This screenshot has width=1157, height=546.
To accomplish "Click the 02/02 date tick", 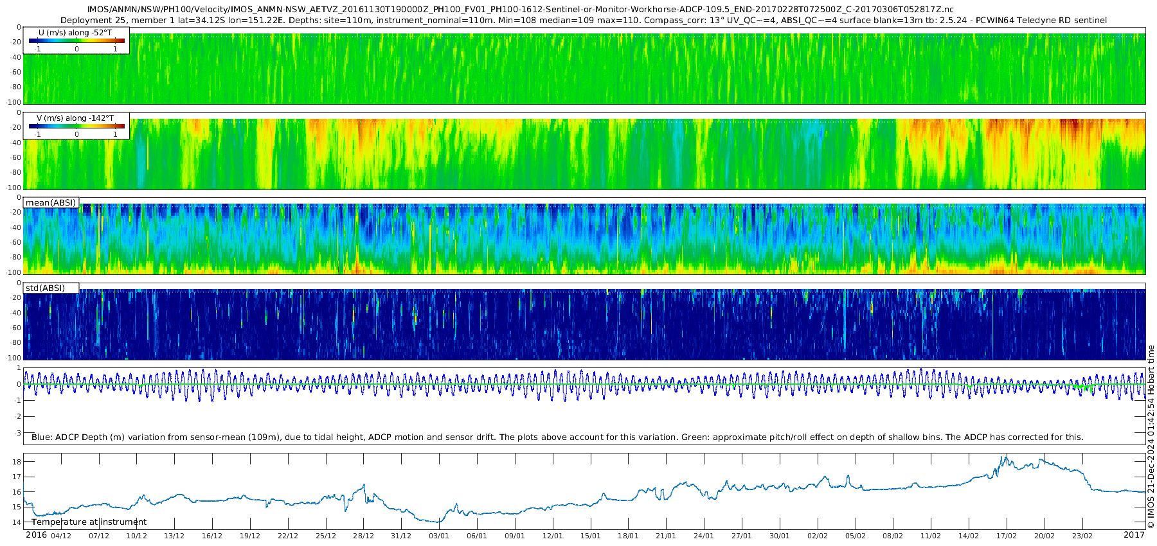I will point(818,536).
